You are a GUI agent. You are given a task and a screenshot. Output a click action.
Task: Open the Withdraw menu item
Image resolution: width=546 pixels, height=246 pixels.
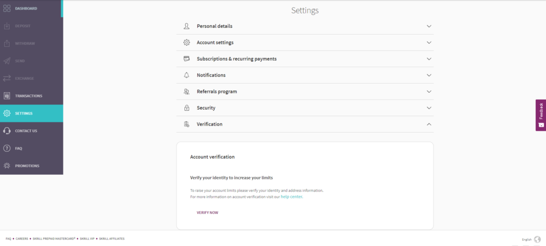[x=24, y=44]
